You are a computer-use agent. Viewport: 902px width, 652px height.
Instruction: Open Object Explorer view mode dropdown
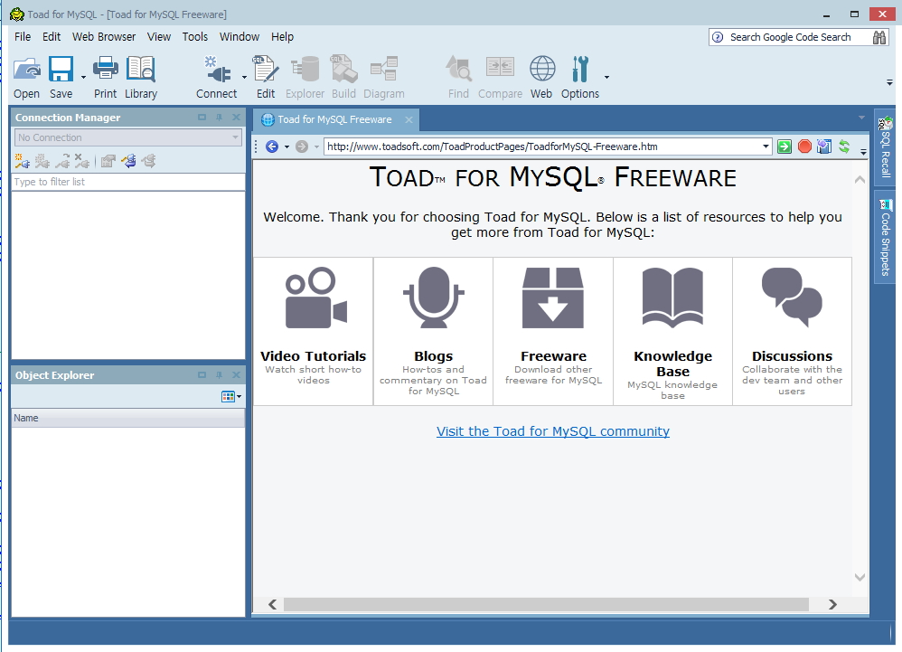tap(231, 396)
